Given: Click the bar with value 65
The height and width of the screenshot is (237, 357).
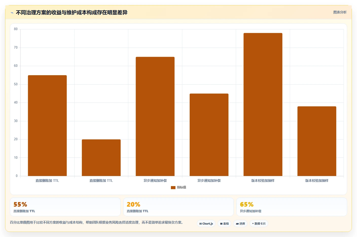Looking at the screenshot, I should coord(155,116).
